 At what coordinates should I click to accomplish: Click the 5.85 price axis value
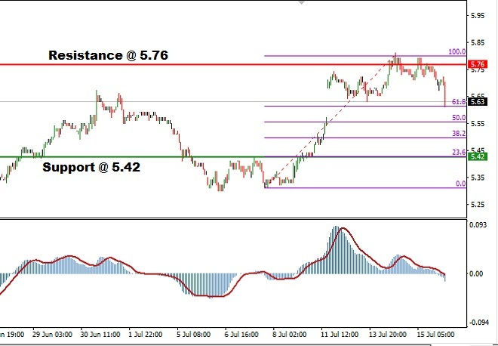tap(478, 42)
